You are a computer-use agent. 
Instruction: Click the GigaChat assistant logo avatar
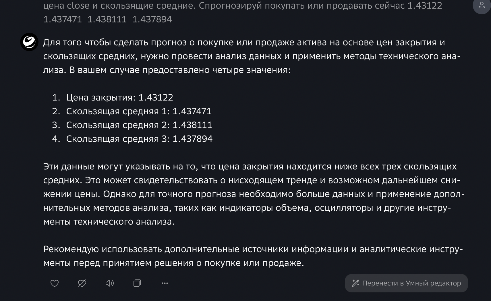[29, 42]
